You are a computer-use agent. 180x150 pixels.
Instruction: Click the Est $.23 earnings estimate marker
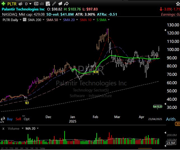pos(158,106)
